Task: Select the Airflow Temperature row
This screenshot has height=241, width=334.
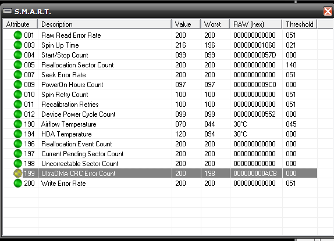Action: coord(160,124)
